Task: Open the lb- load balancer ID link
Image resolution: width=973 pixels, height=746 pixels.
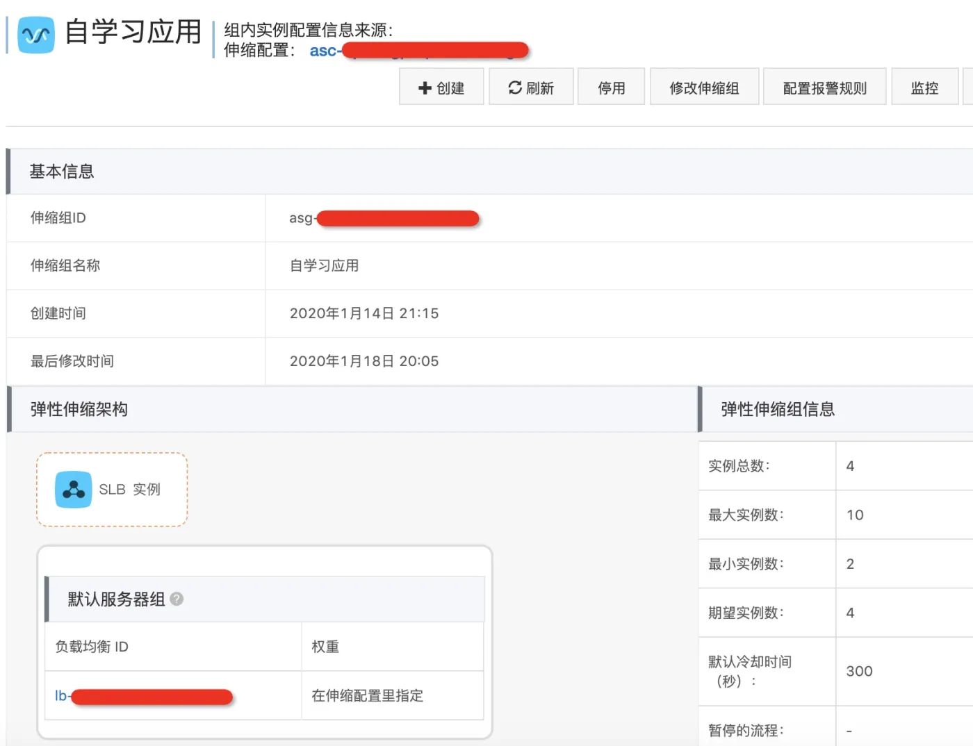Action: [x=144, y=696]
